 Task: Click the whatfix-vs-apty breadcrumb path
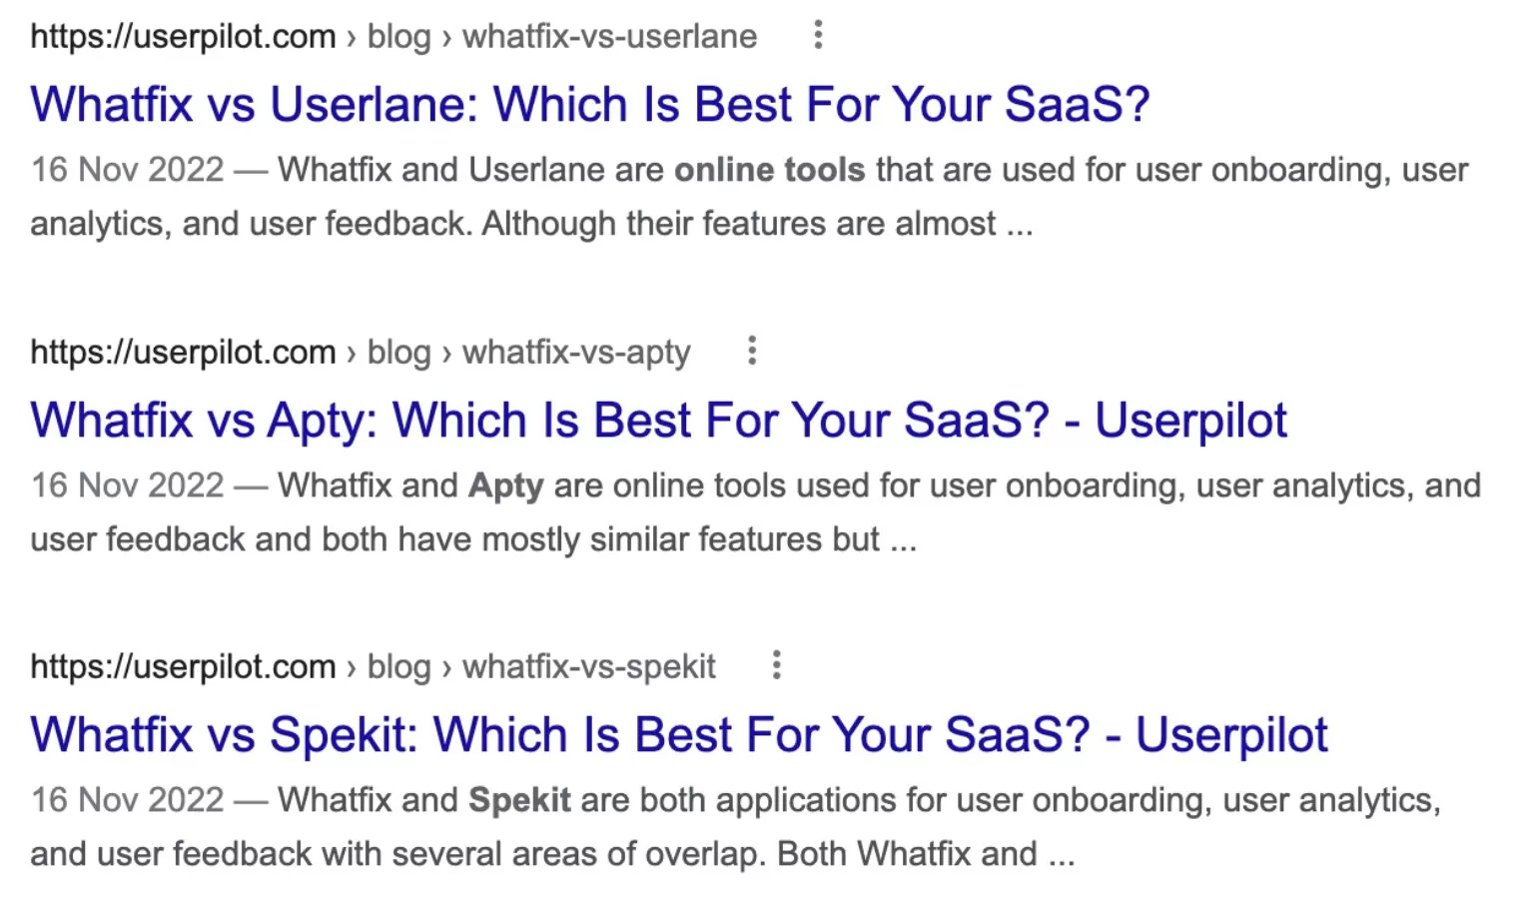(x=576, y=353)
